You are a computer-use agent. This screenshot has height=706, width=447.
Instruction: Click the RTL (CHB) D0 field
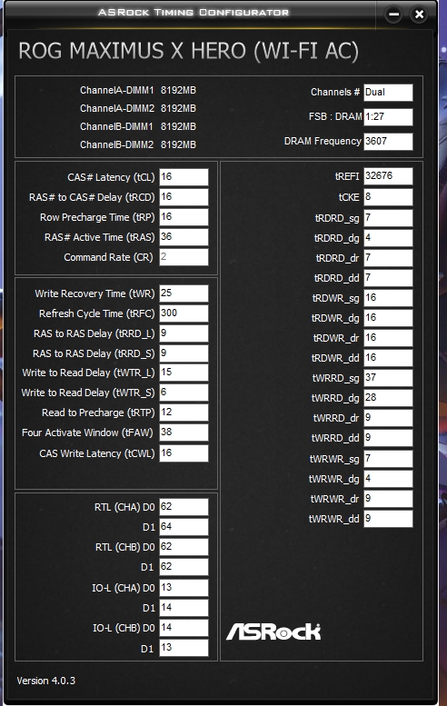coord(184,547)
